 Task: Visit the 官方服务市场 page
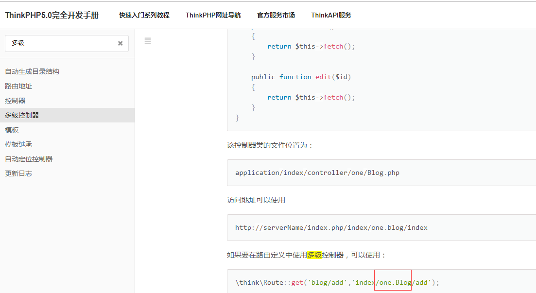(276, 15)
